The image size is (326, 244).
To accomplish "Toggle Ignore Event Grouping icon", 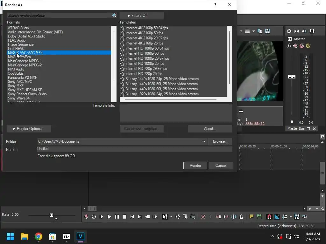I will click(305, 217).
